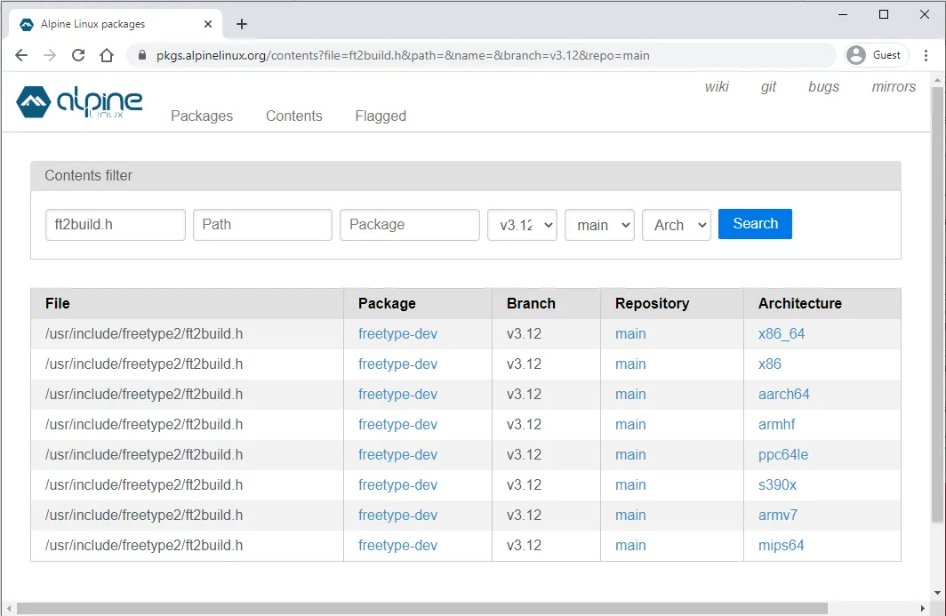Filter by the mips64 architecture link

[x=781, y=546]
